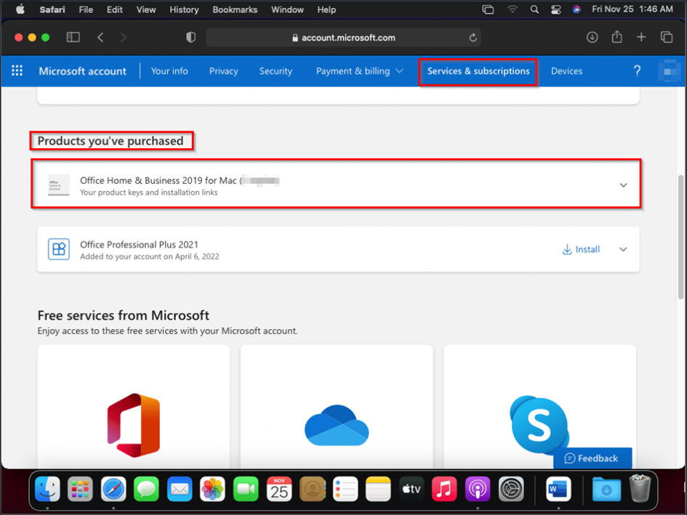The height and width of the screenshot is (515, 687).
Task: Go back with the Safari back arrow
Action: 100,37
